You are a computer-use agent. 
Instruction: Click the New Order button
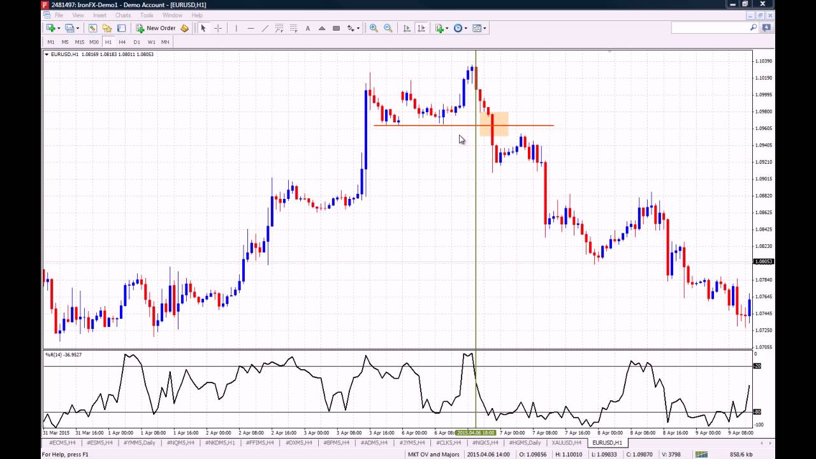[x=156, y=28]
